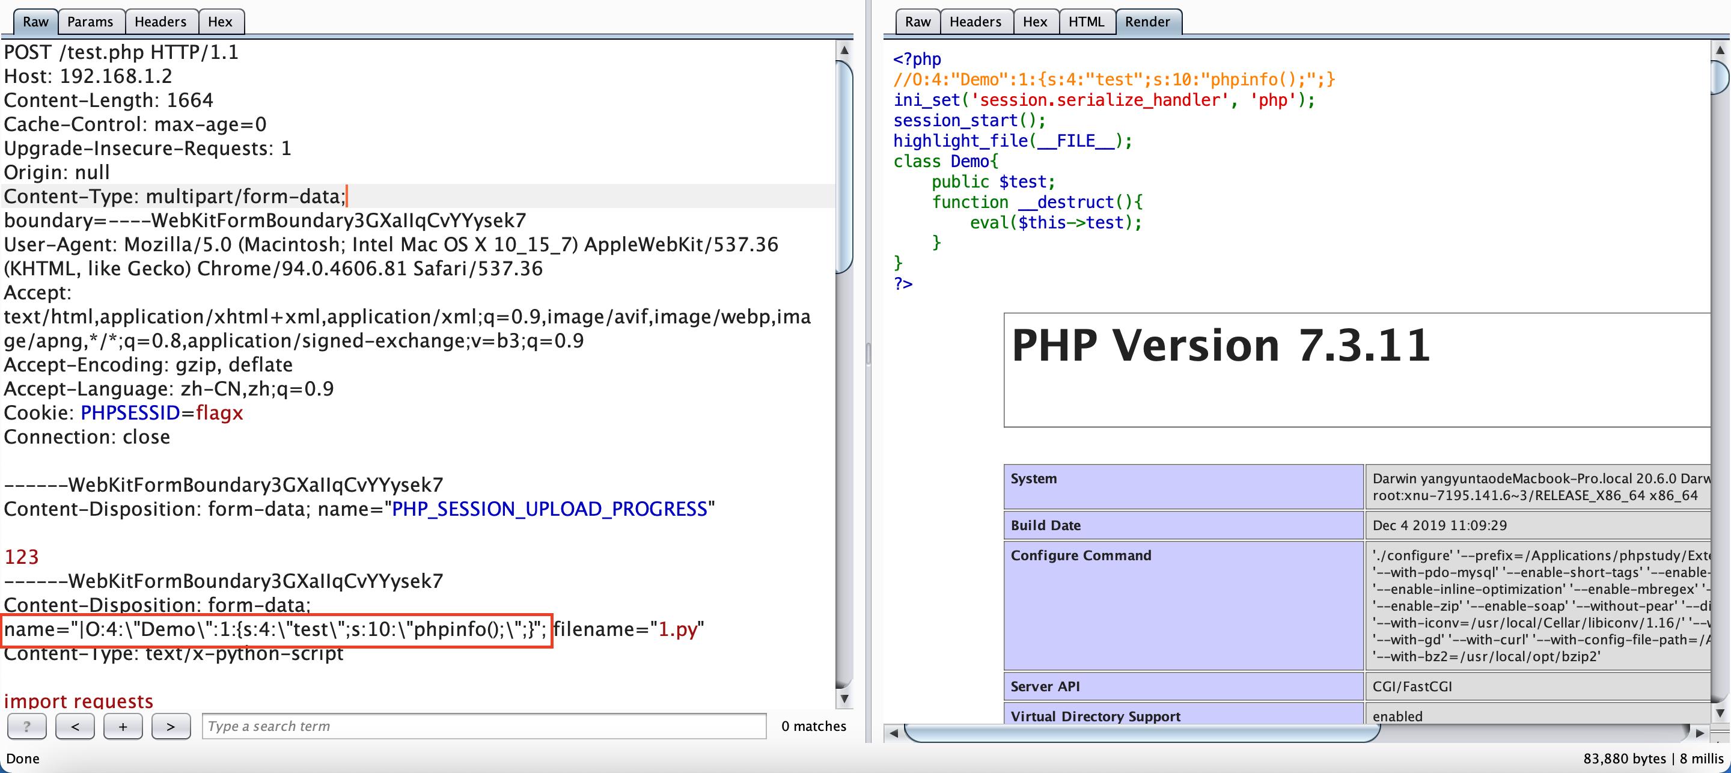Open response Raw tab
Viewport: 1731px width, 773px height.
917,22
